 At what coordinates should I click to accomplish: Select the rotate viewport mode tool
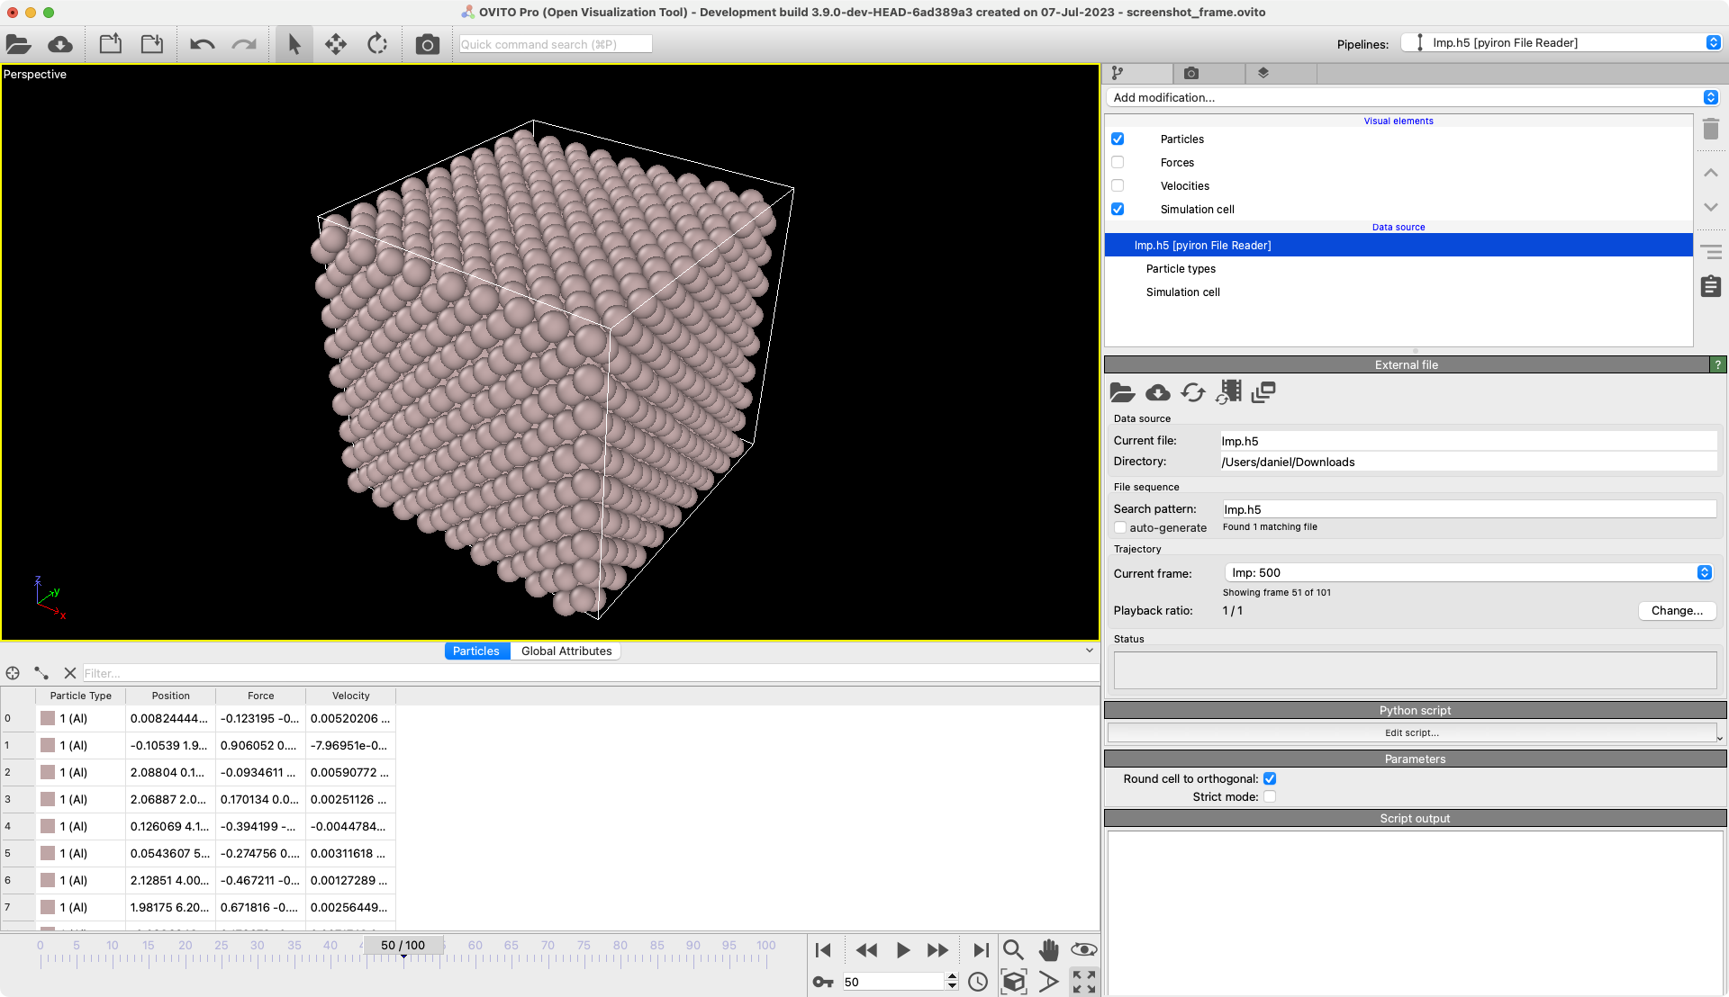[377, 44]
